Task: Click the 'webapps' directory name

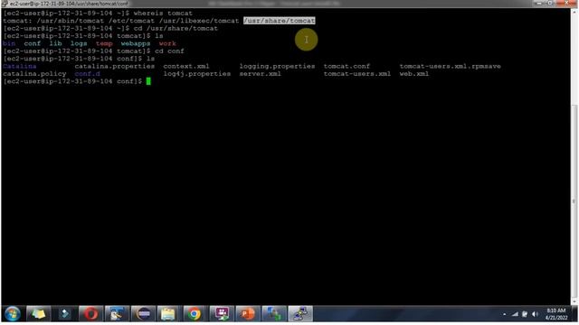Action: point(136,43)
